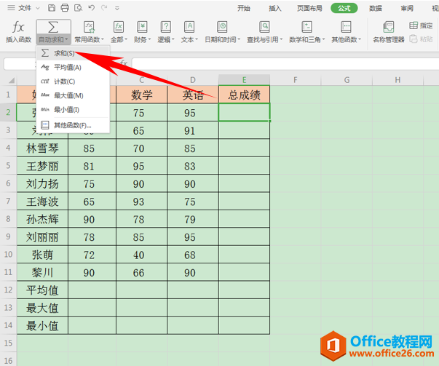
Task: Open the 财务 financial functions icon
Action: 142,27
